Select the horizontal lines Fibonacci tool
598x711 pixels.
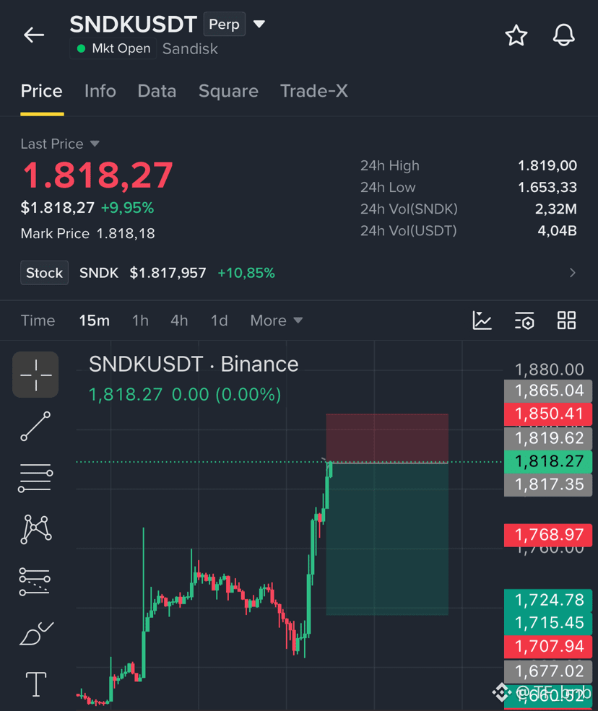point(35,478)
